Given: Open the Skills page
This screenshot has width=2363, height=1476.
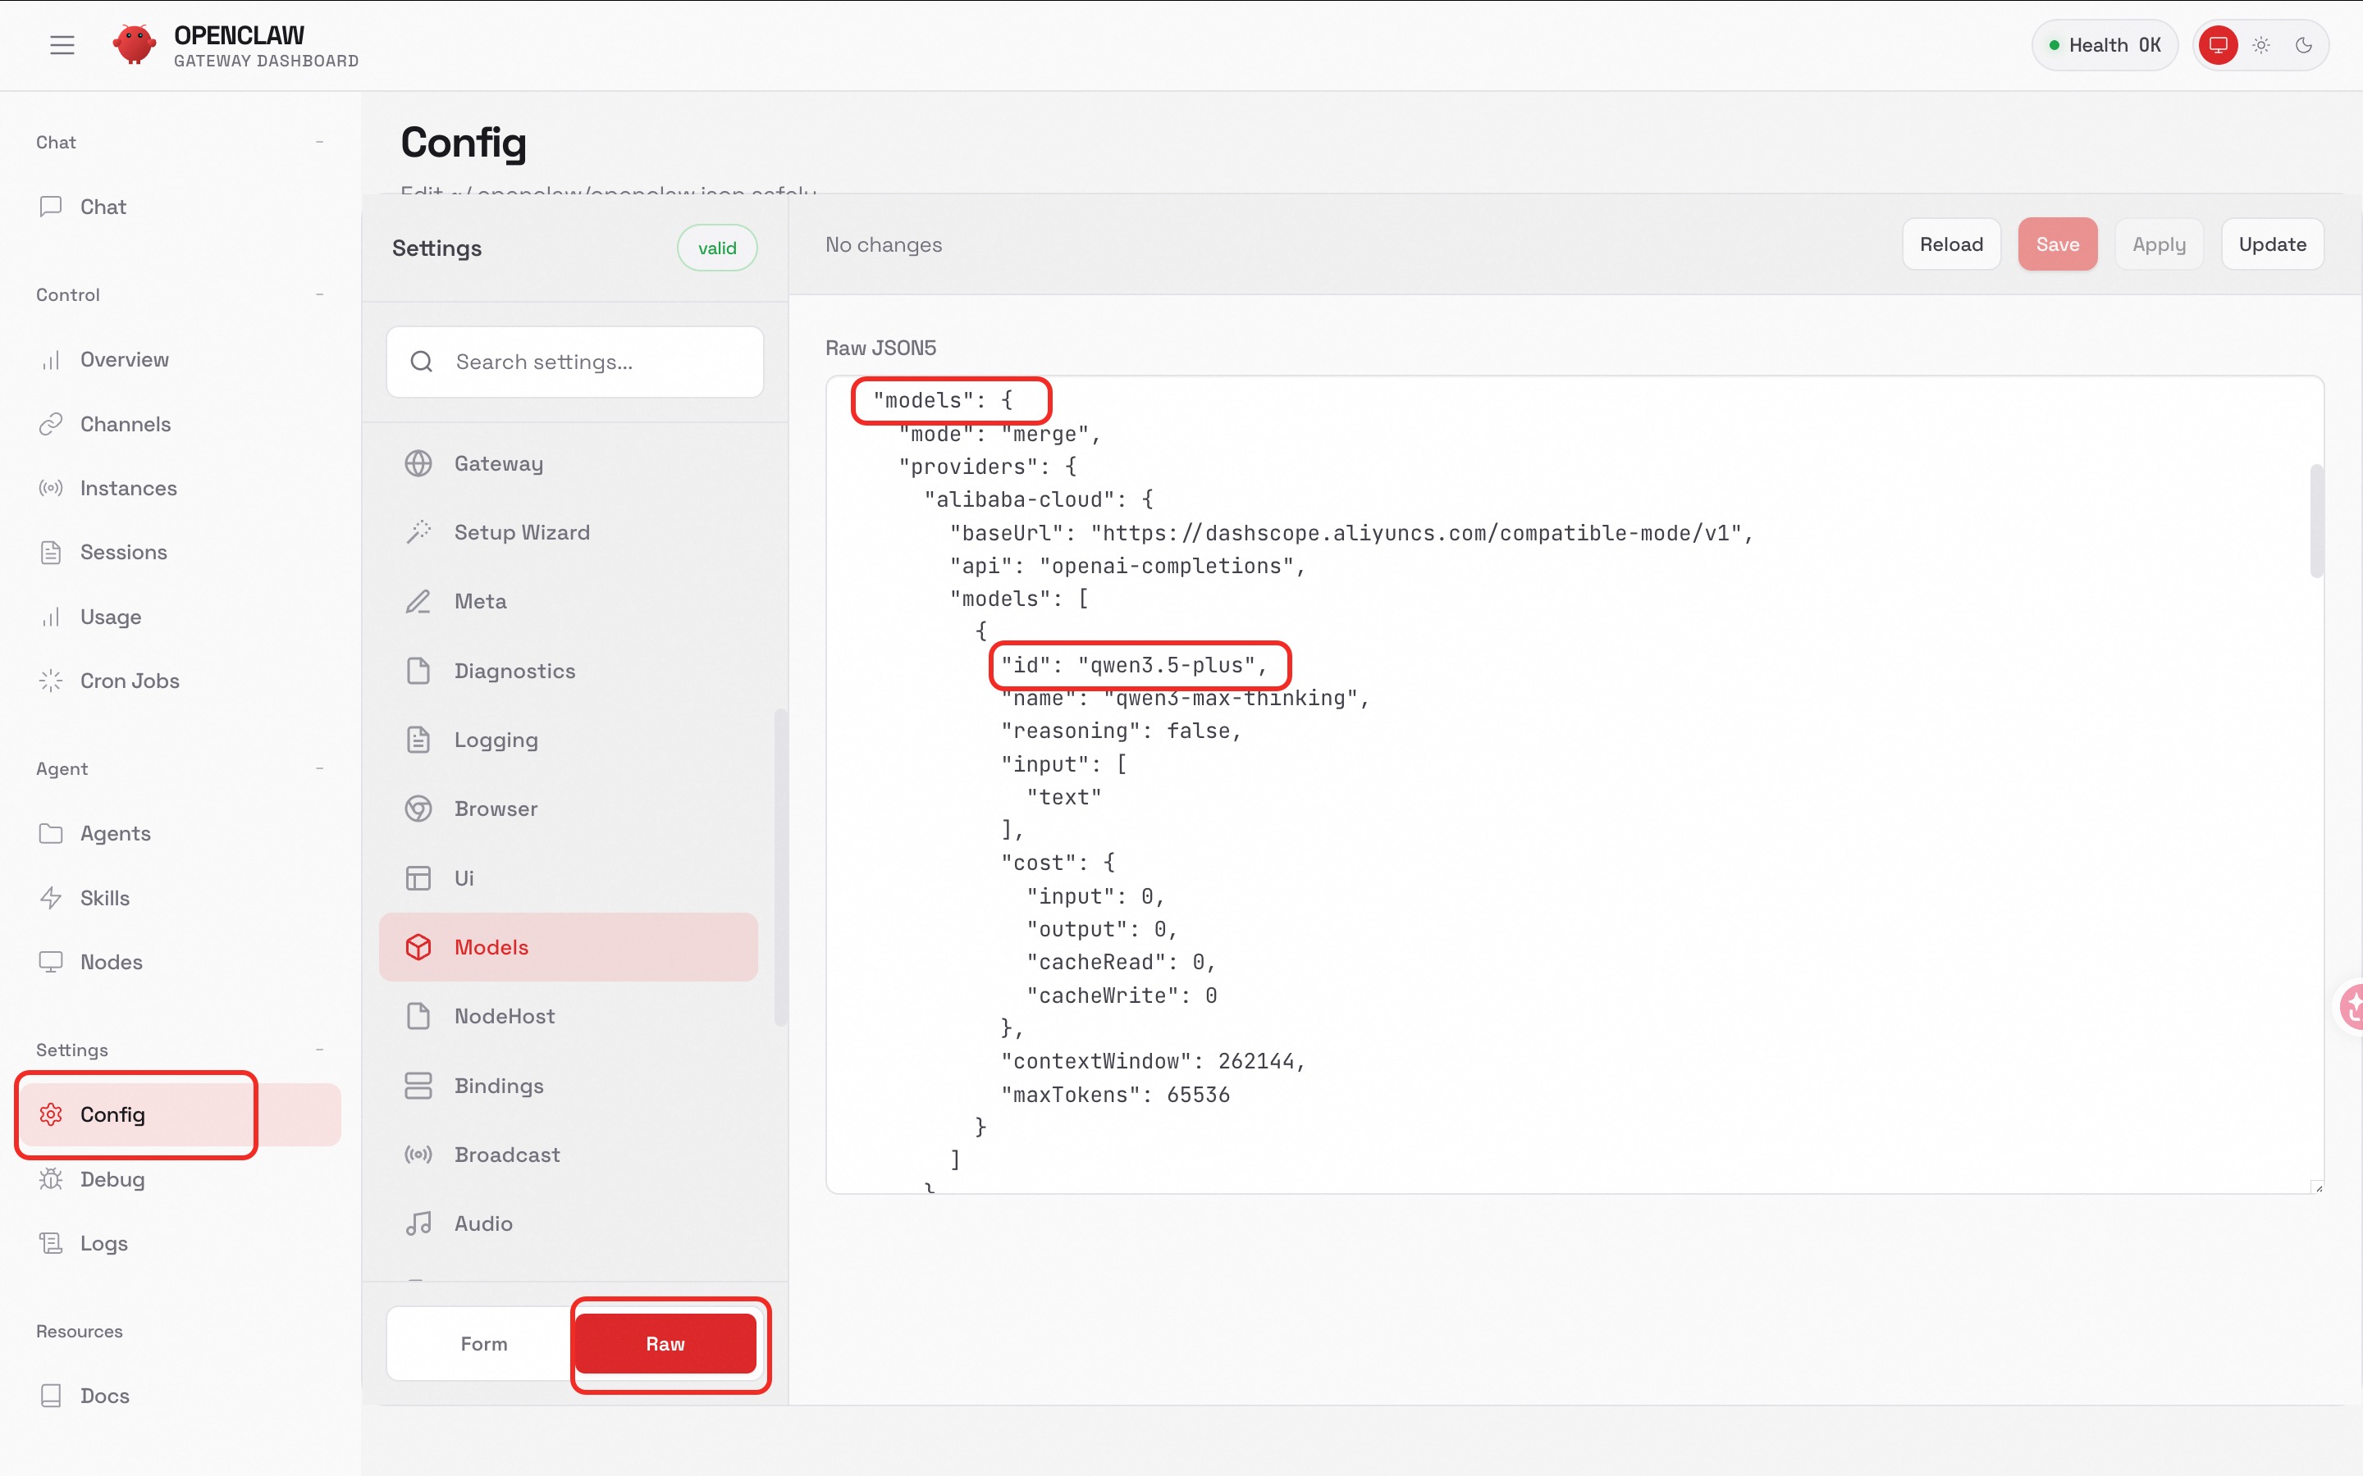Looking at the screenshot, I should (103, 897).
